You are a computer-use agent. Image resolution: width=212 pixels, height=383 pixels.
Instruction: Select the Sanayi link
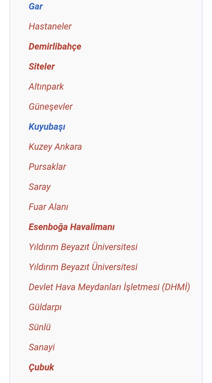(42, 347)
